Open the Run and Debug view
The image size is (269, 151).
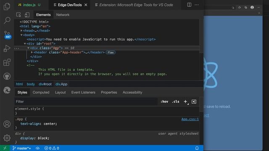click(x=7, y=49)
